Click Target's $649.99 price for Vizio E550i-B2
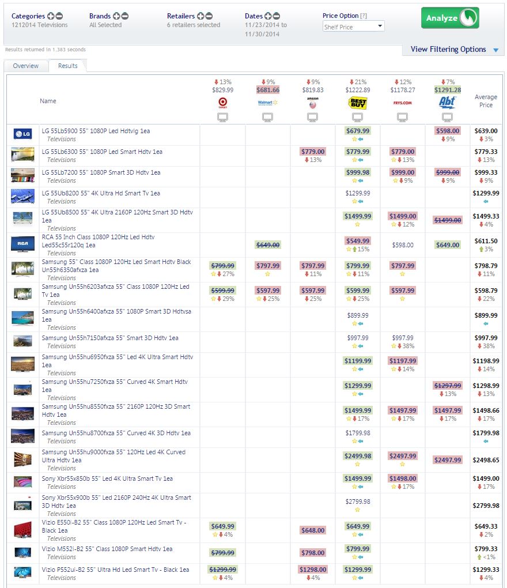The width and height of the screenshot is (507, 588). (222, 526)
